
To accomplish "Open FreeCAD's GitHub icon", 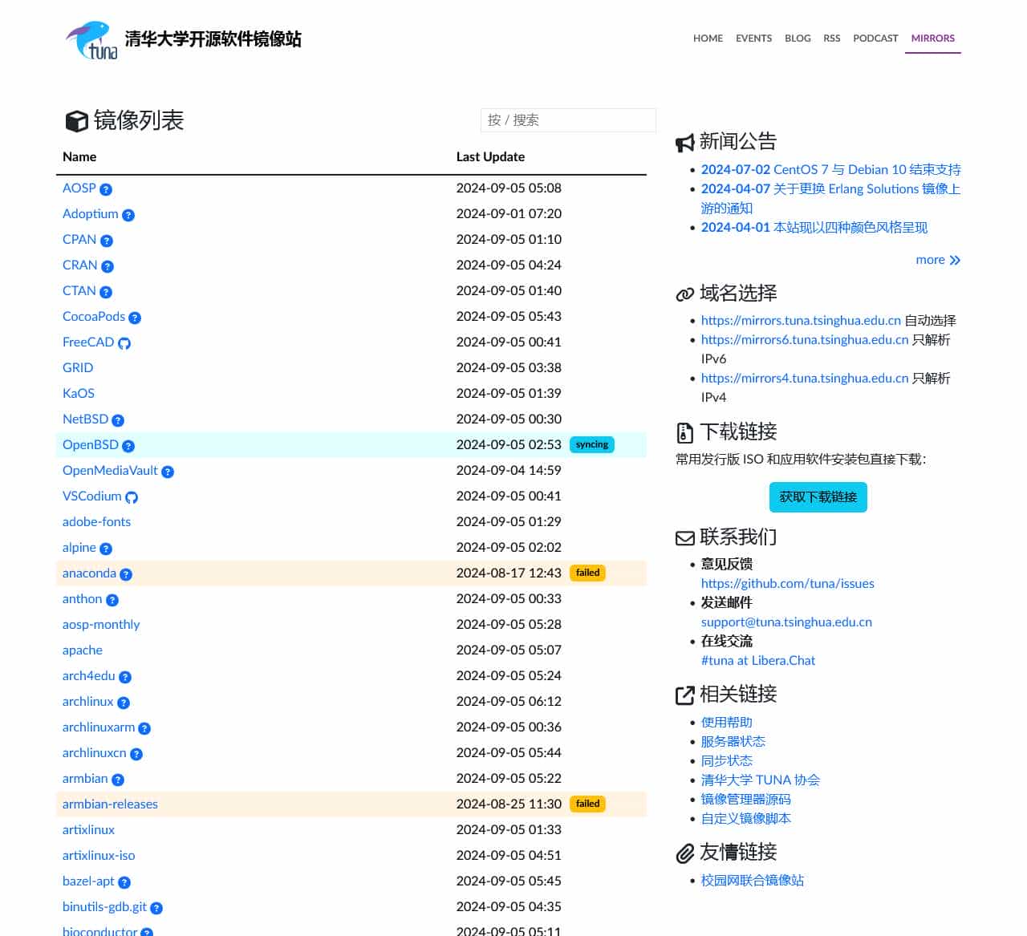I will 124,343.
